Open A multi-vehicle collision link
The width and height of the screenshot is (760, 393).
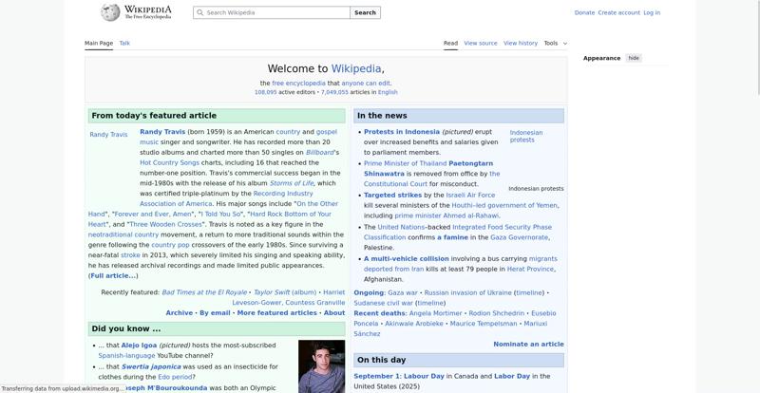click(407, 259)
